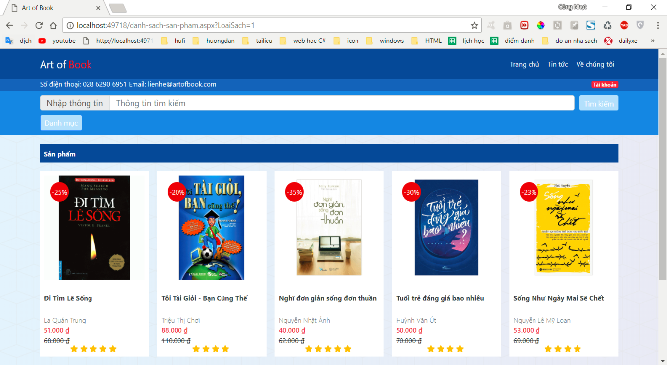Open the color wheel picker extension
Screen dimensions: 667x365
point(541,25)
